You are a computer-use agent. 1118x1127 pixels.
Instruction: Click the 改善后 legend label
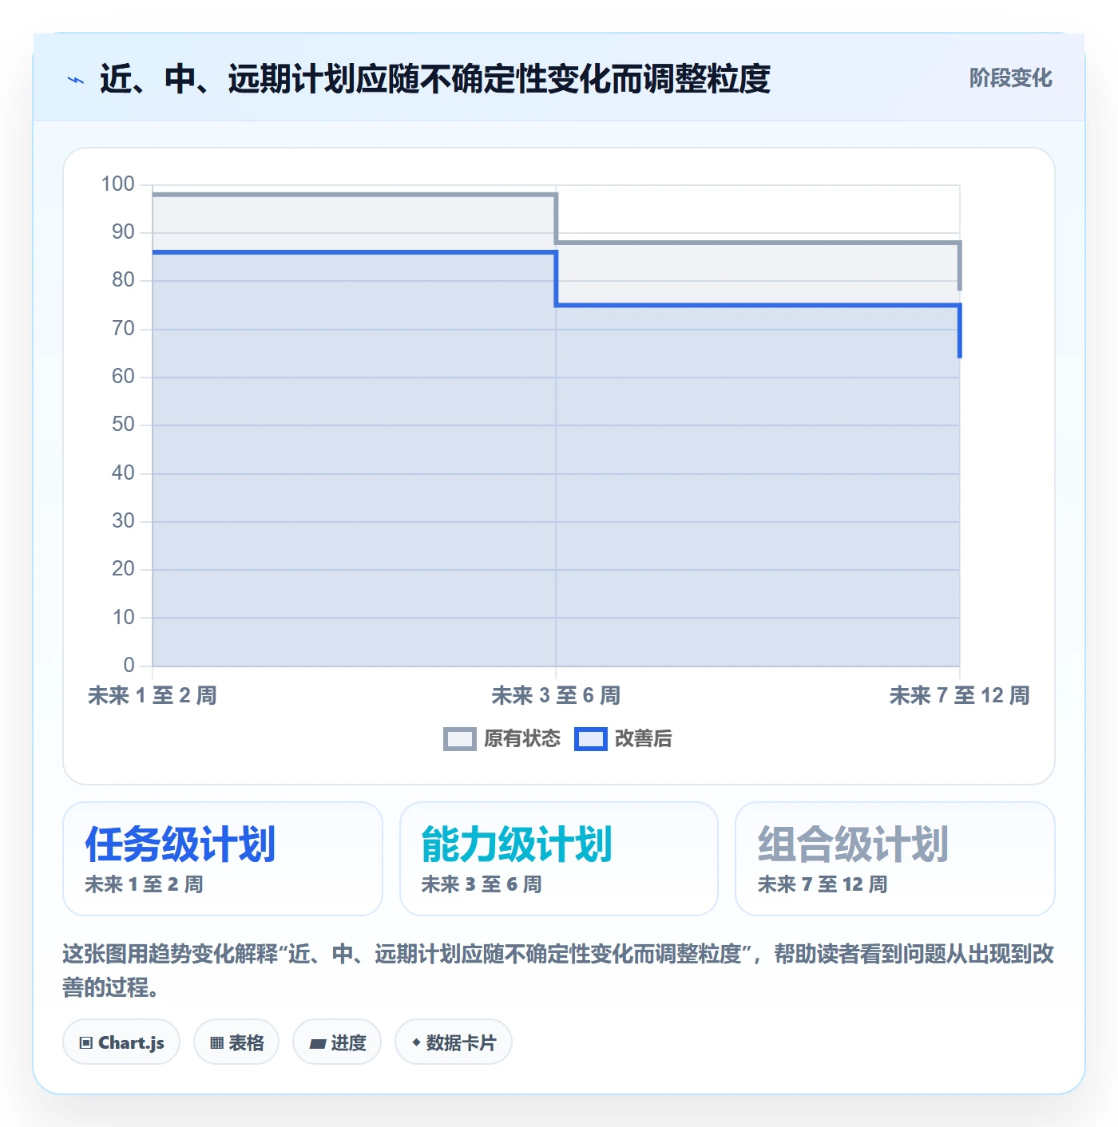[x=643, y=739]
